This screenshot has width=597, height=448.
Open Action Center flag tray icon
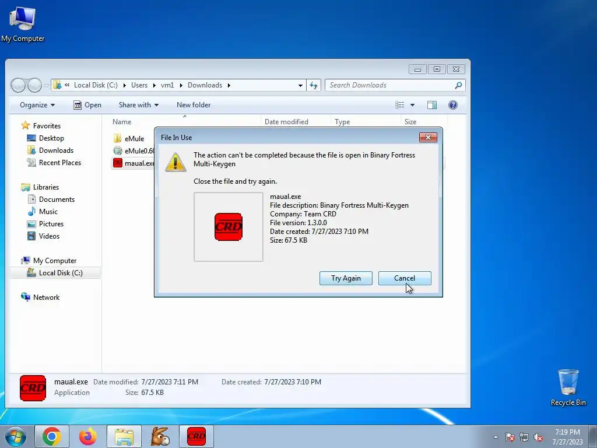point(510,437)
